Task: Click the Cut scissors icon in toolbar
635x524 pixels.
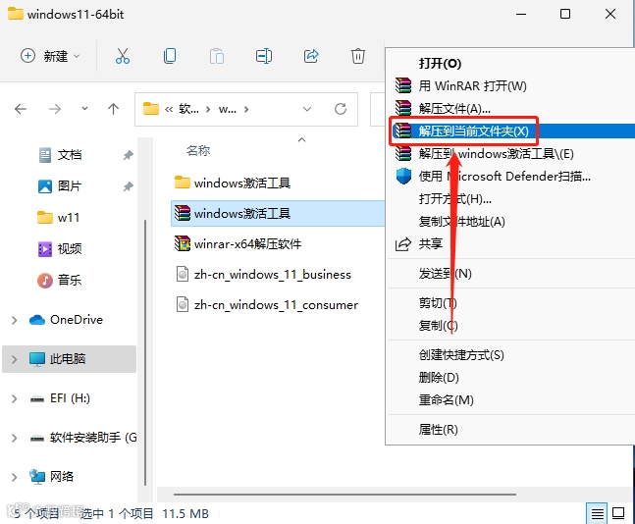Action: point(123,56)
